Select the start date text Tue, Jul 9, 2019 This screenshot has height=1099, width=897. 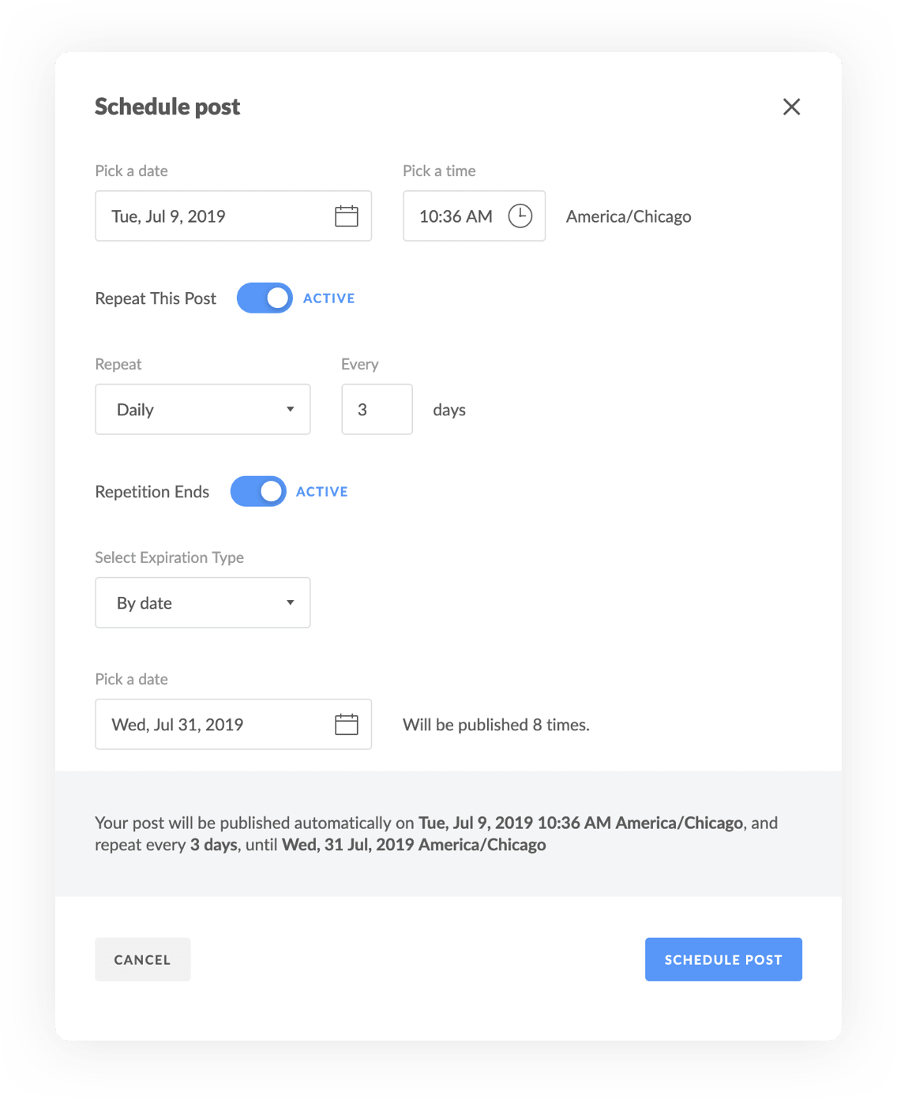pos(169,216)
